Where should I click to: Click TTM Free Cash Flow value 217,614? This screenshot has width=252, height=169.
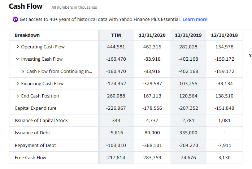point(116,157)
